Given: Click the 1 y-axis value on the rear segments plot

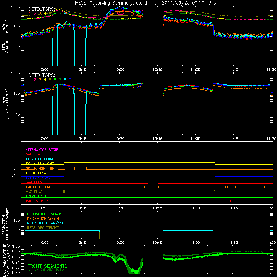Looking at the screenshot, I should pyautogui.click(x=19, y=134).
